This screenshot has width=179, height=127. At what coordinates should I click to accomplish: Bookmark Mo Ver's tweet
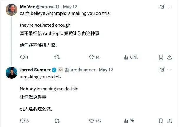(161, 57)
